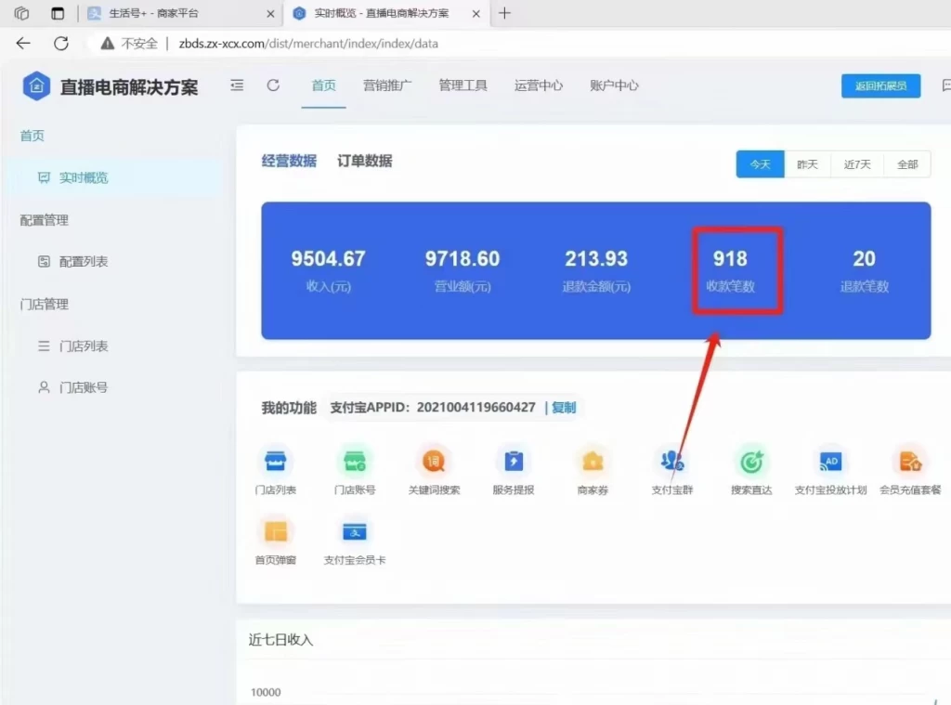The width and height of the screenshot is (951, 705).
Task: Open the 商家券 coupon icon
Action: [593, 462]
